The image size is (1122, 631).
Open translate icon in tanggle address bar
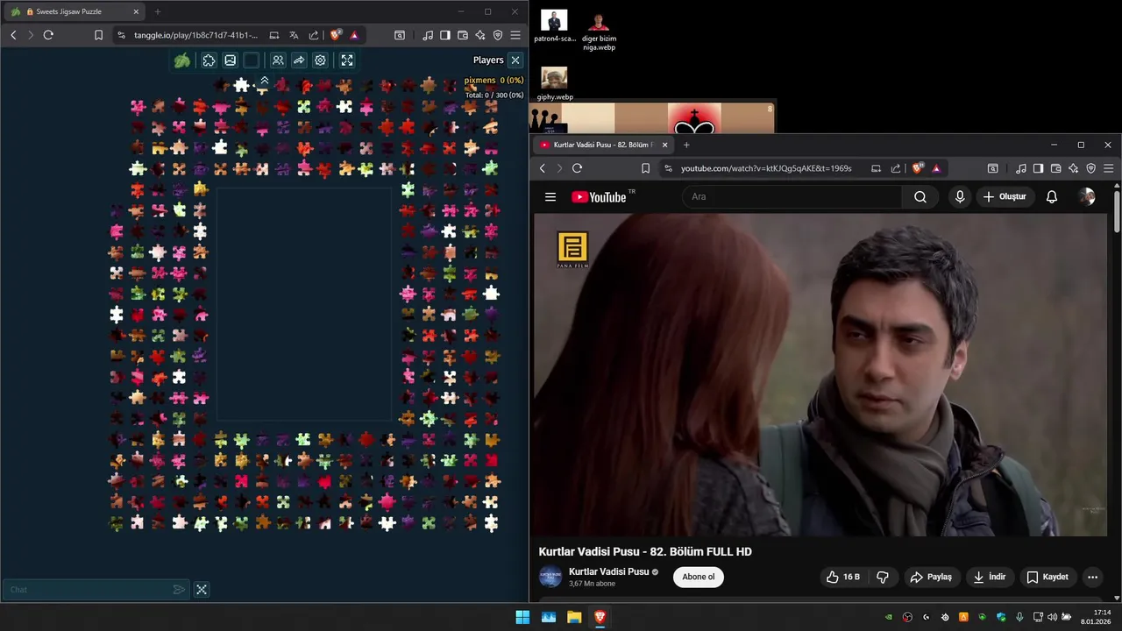[x=294, y=35]
